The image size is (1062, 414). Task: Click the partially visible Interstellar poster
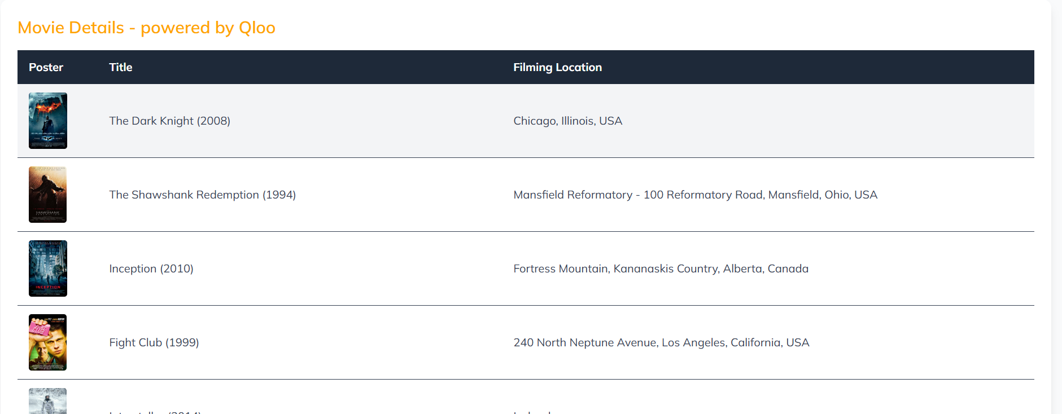coord(48,402)
